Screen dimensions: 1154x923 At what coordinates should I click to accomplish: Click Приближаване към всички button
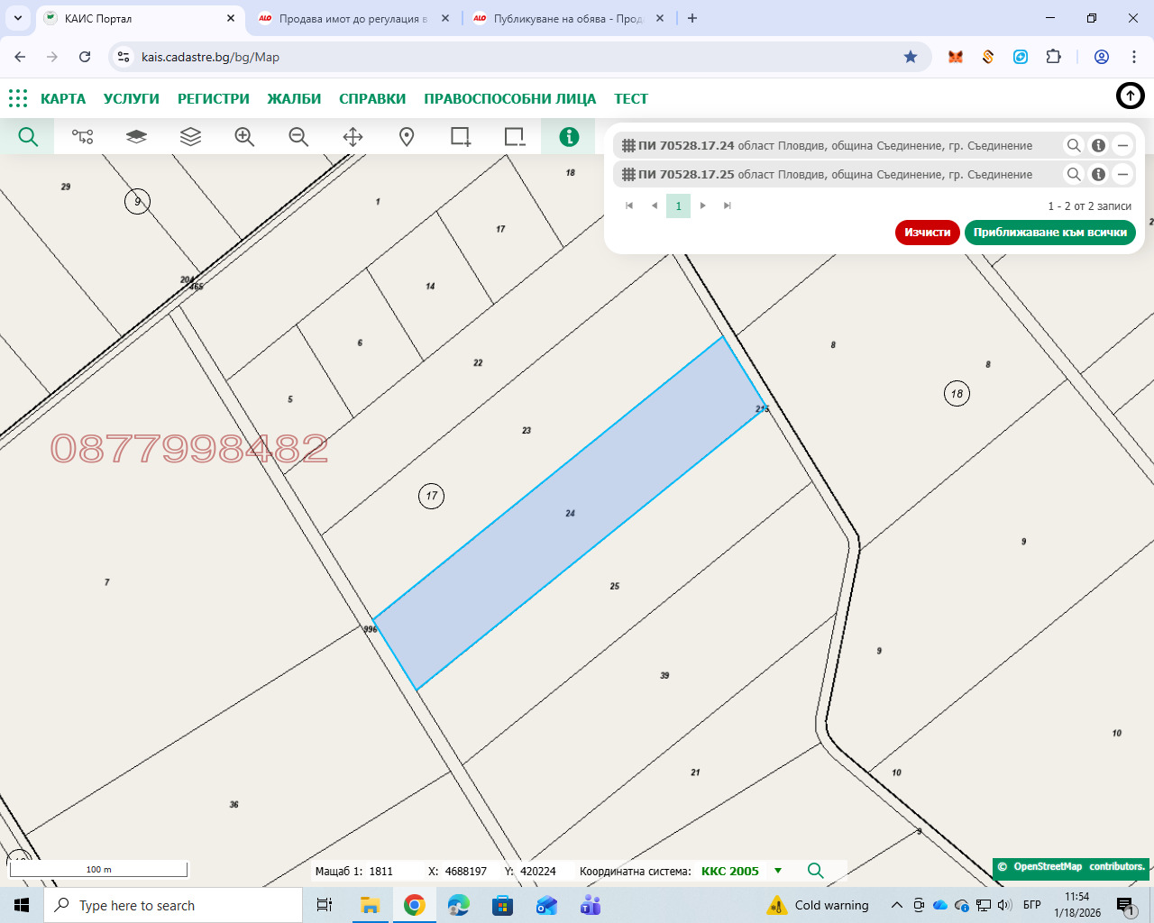click(x=1049, y=232)
